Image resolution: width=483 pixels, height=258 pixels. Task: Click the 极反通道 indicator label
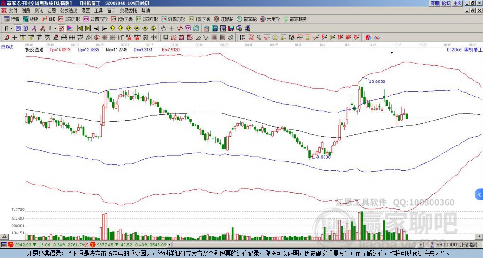click(x=34, y=49)
